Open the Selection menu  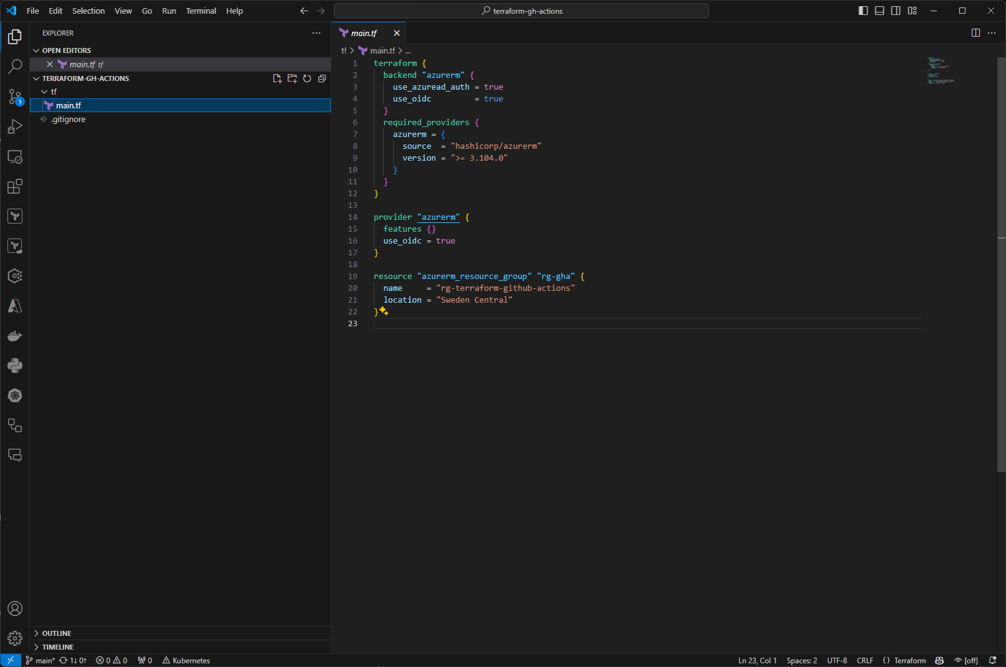[x=88, y=11]
